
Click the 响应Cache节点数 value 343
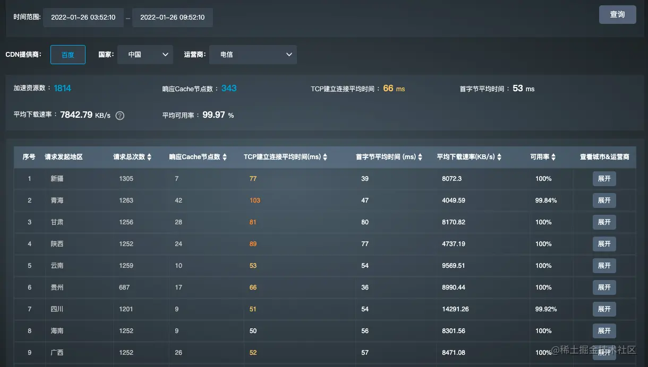coord(229,88)
